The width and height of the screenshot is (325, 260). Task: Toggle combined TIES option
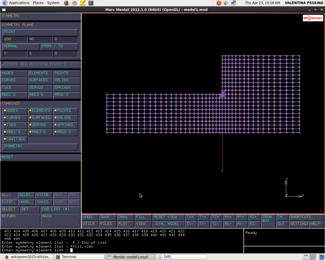coord(15,125)
